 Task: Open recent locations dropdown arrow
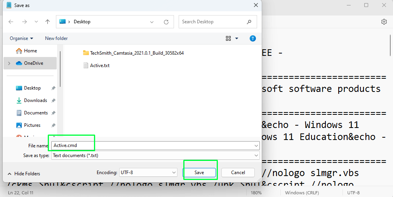coord(36,22)
